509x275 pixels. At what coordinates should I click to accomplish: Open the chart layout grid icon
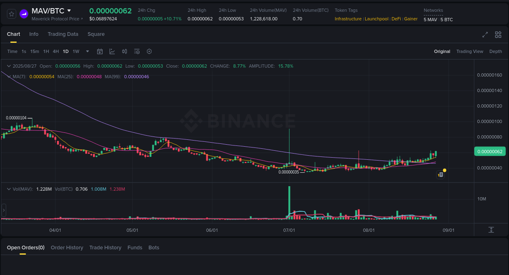(498, 35)
